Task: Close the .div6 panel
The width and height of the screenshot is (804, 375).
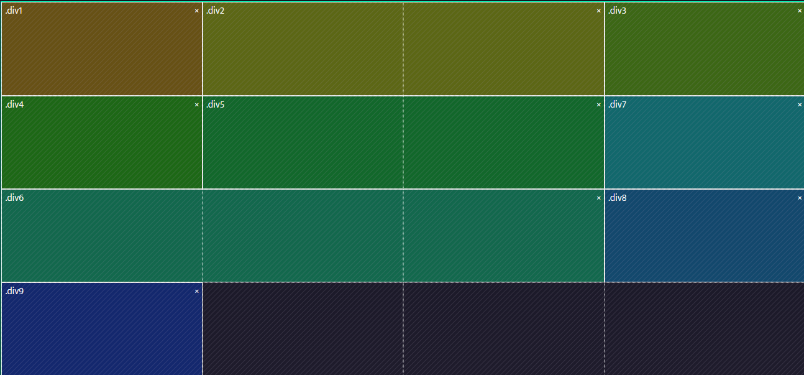Action: pos(598,198)
